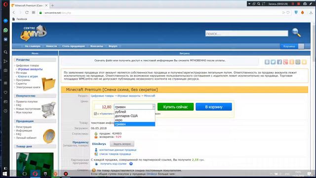The width and height of the screenshot is (316, 178).
Task: Pause the screen recording
Action: coord(293,4)
